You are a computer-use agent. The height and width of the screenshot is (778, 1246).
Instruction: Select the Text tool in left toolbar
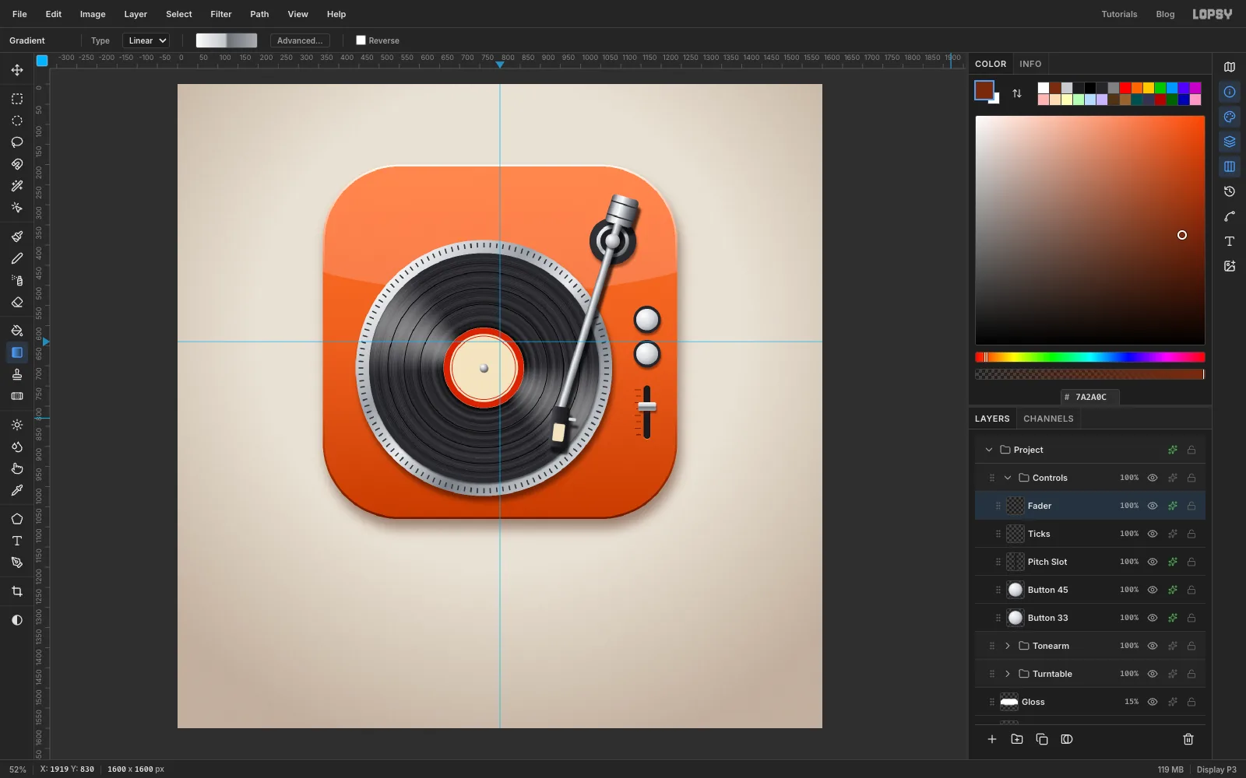pos(17,541)
